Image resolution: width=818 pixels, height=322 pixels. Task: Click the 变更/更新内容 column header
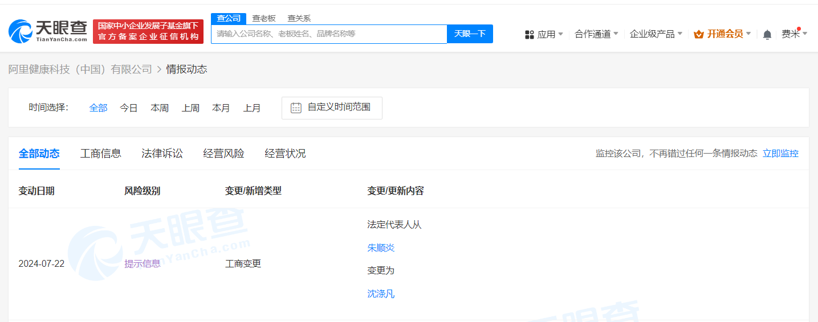pos(396,191)
